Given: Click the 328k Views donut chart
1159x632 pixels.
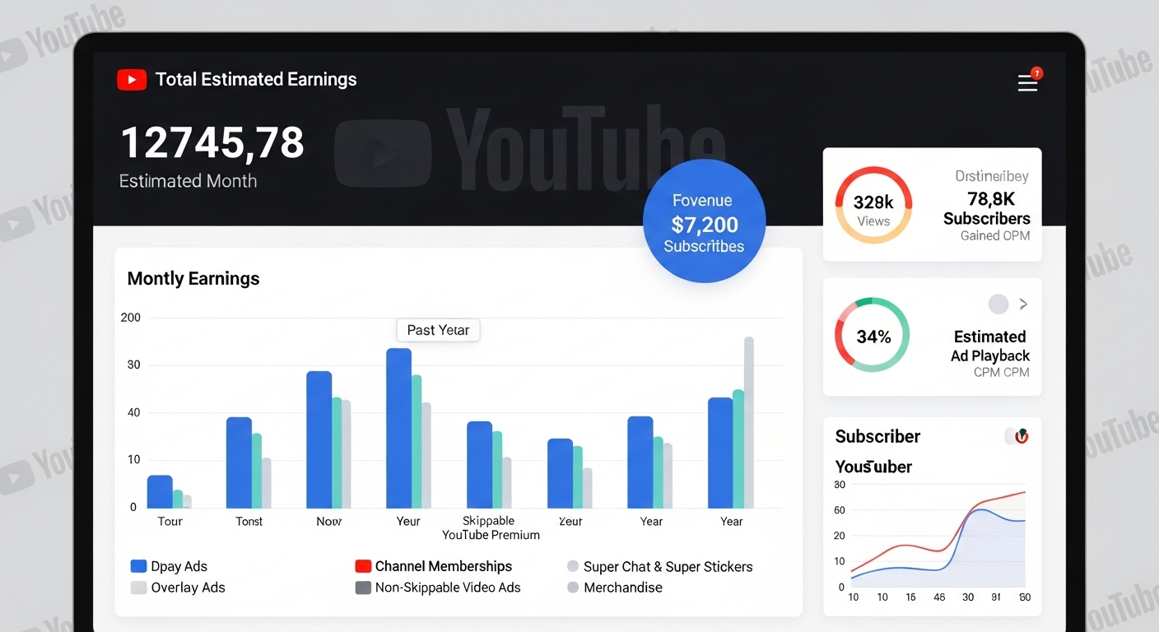Looking at the screenshot, I should point(873,205).
